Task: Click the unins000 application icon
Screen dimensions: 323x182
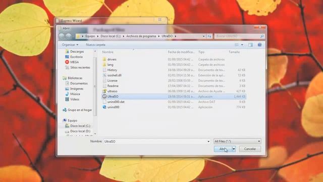Action: click(x=104, y=107)
